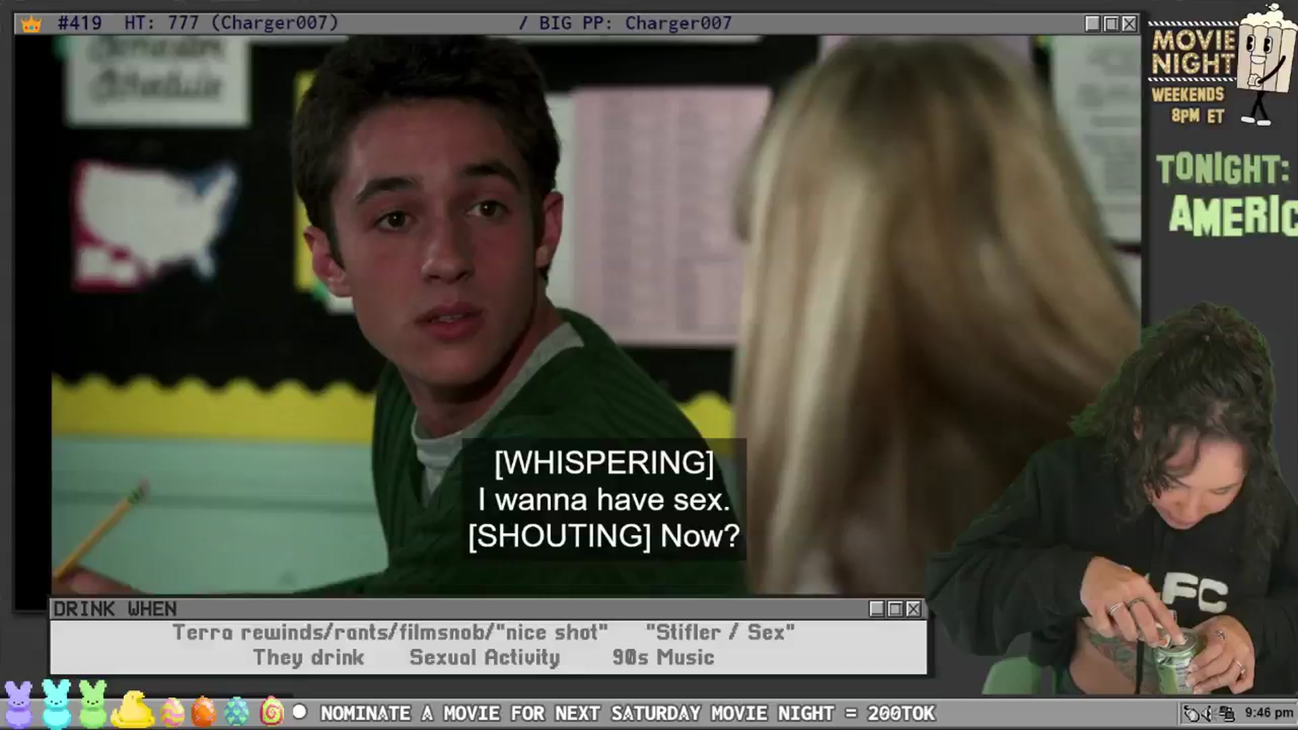Click the 'Terra rewinds/rants/filmsnob/"nice shot"' rule

390,632
